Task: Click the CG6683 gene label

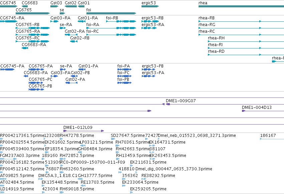Action: (30, 3)
